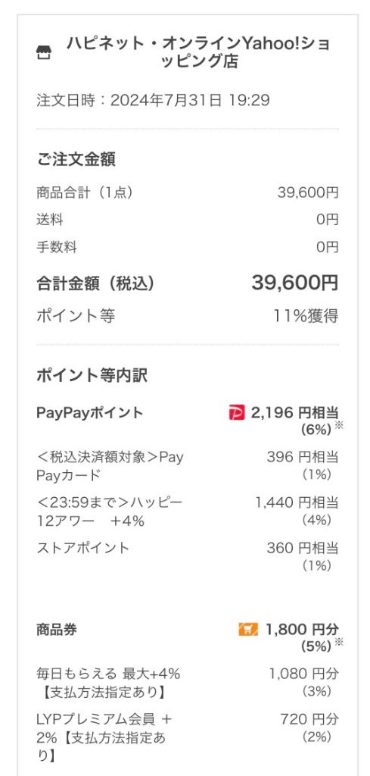Select the 手数料 0円 row
This screenshot has height=776, width=370.
[188, 246]
